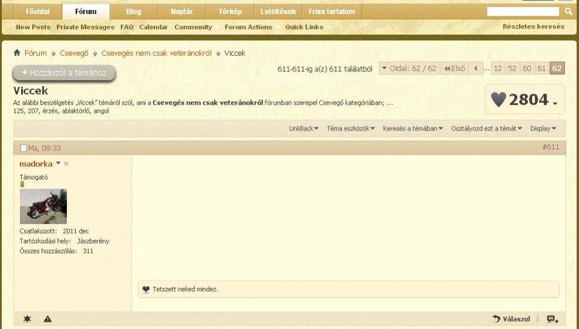Image resolution: width=579 pixels, height=329 pixels.
Task: Click the previous page arrow icon
Action: [x=476, y=69]
